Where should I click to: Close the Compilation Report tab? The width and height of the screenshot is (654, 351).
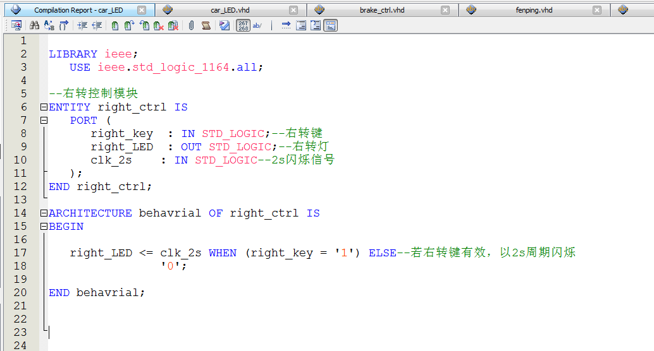click(x=142, y=10)
